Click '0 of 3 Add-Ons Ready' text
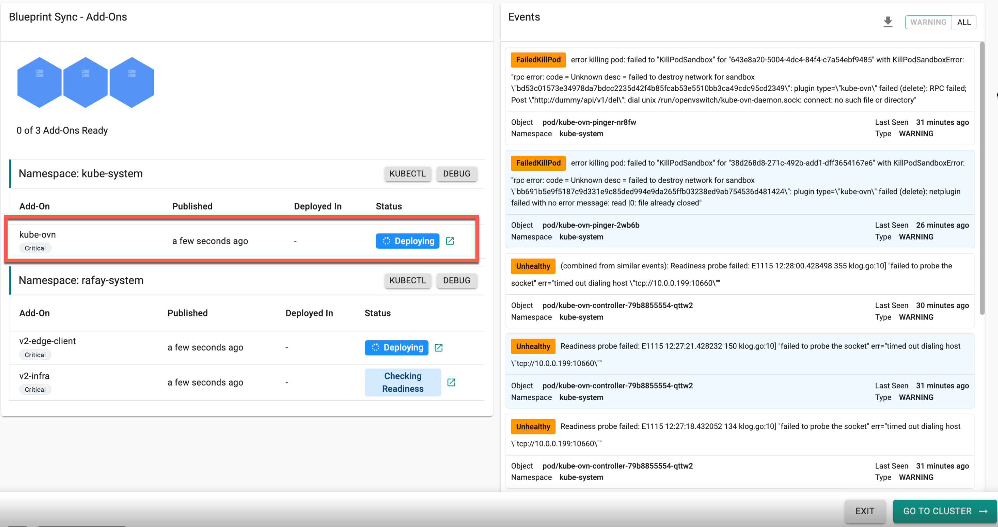The width and height of the screenshot is (998, 527). pos(62,130)
